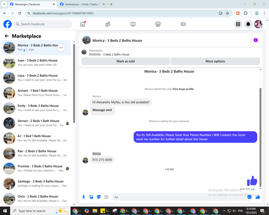The height and width of the screenshot is (215, 269).
Task: Click the PENDING - 3 Beds 2 Baths House listing
Action: pos(109,54)
